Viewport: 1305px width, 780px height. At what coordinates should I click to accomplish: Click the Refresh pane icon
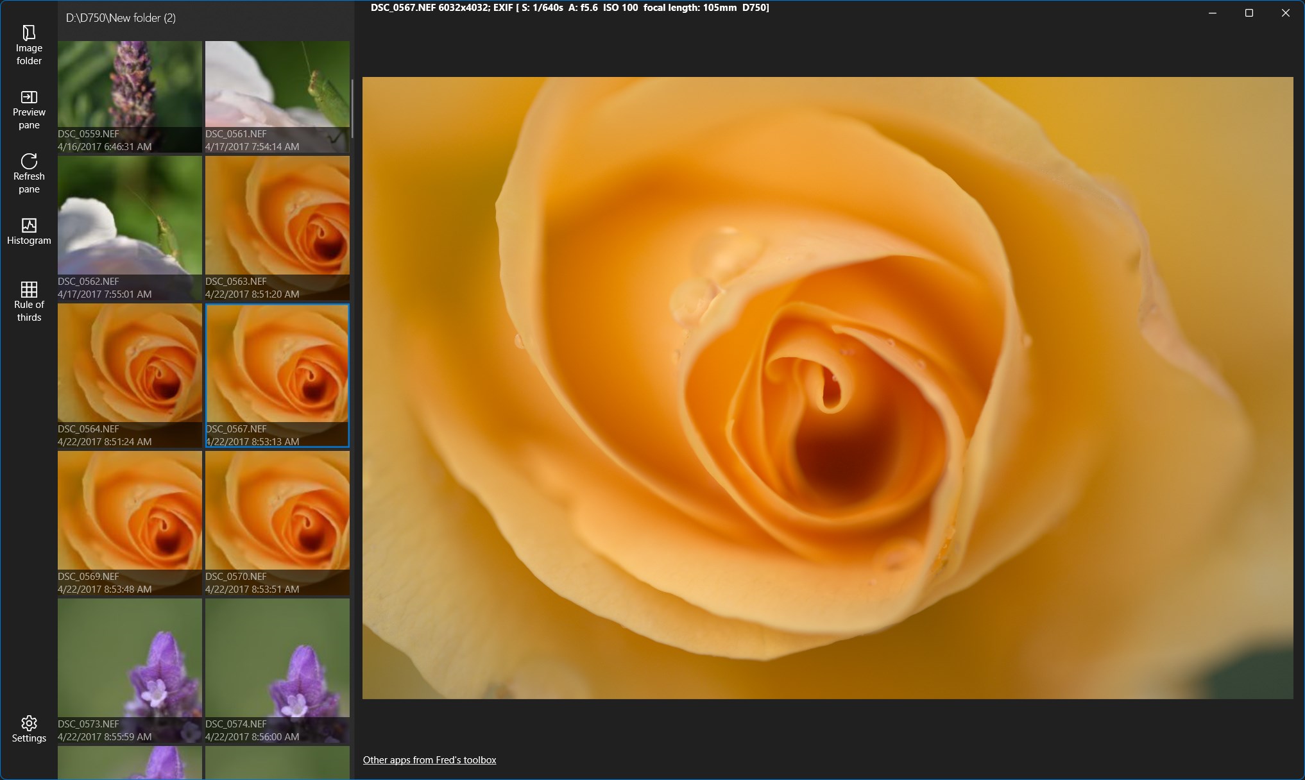29,173
